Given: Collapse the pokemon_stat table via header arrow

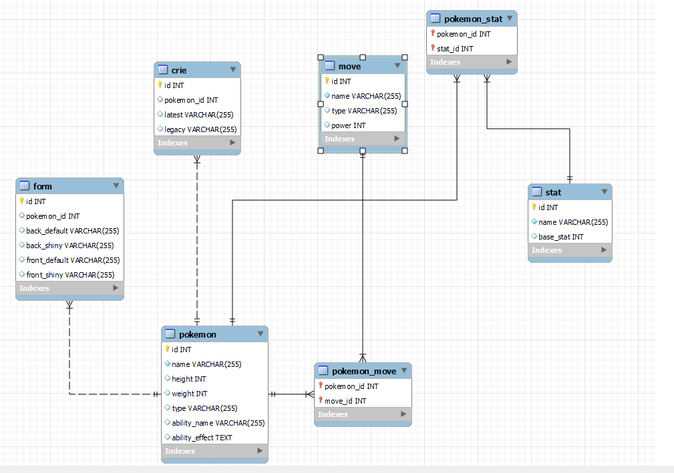Looking at the screenshot, I should 510,18.
